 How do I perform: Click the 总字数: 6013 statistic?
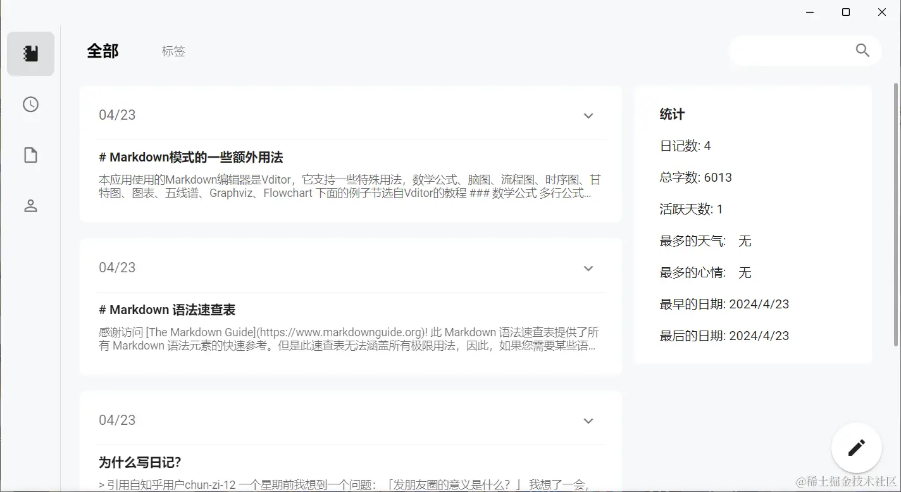click(696, 177)
